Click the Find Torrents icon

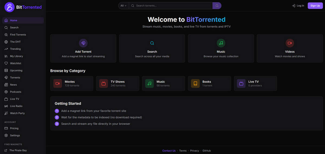click(6, 35)
